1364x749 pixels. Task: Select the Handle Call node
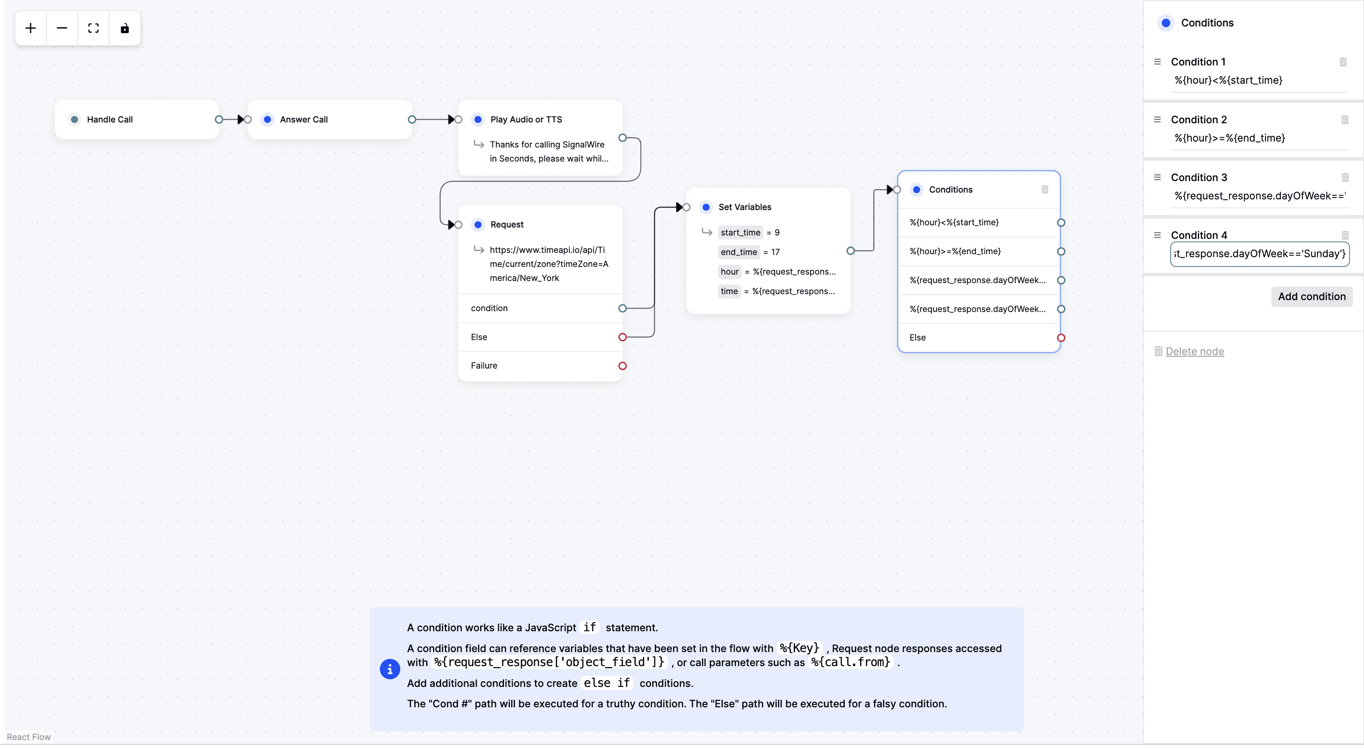(x=136, y=120)
